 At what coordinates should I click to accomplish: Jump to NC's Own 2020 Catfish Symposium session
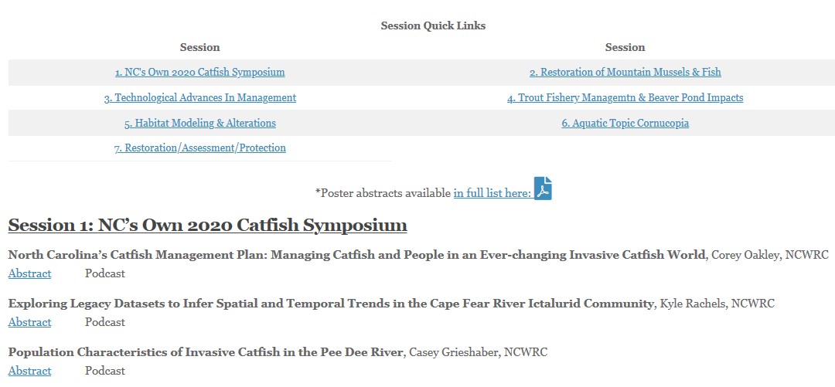tap(199, 72)
